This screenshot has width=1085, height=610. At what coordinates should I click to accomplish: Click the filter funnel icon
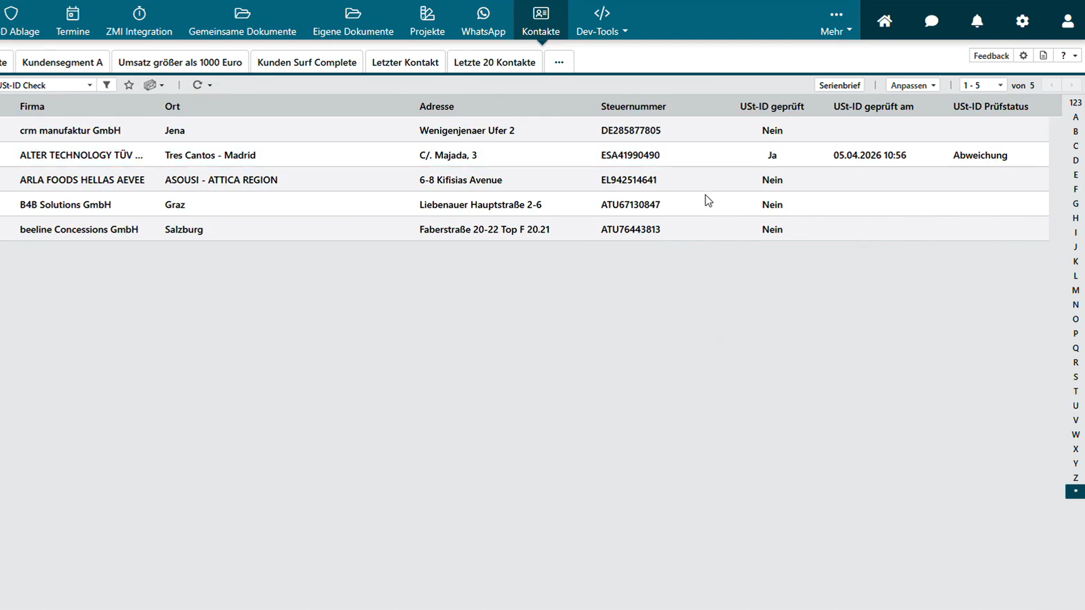pyautogui.click(x=106, y=85)
